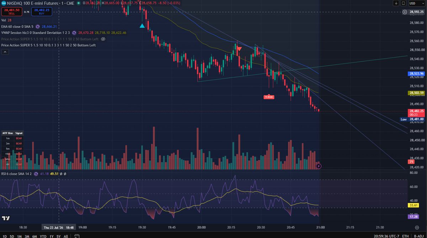The height and width of the screenshot is (238, 427).
Task: Click the purple 17.28 RSI value label
Action: pos(414,216)
